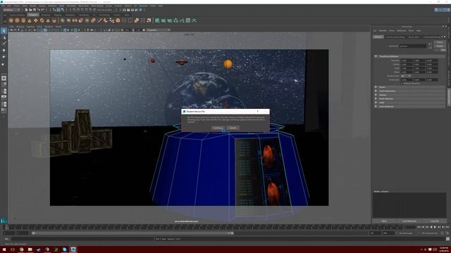Toggle select by object type mode
Image resolution: width=451 pixels, height=253 pixels.
pyautogui.click(x=58, y=10)
